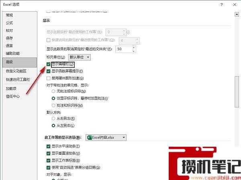Toggle 显示函数屏幕提示 checkbox
The width and height of the screenshot is (241, 180).
click(49, 71)
